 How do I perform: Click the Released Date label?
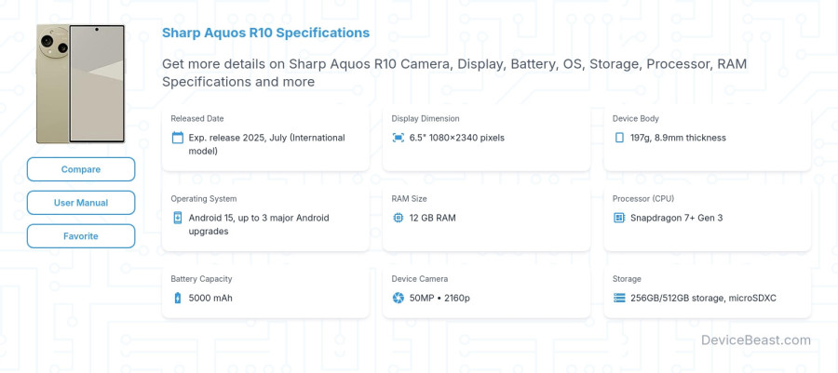click(x=197, y=118)
